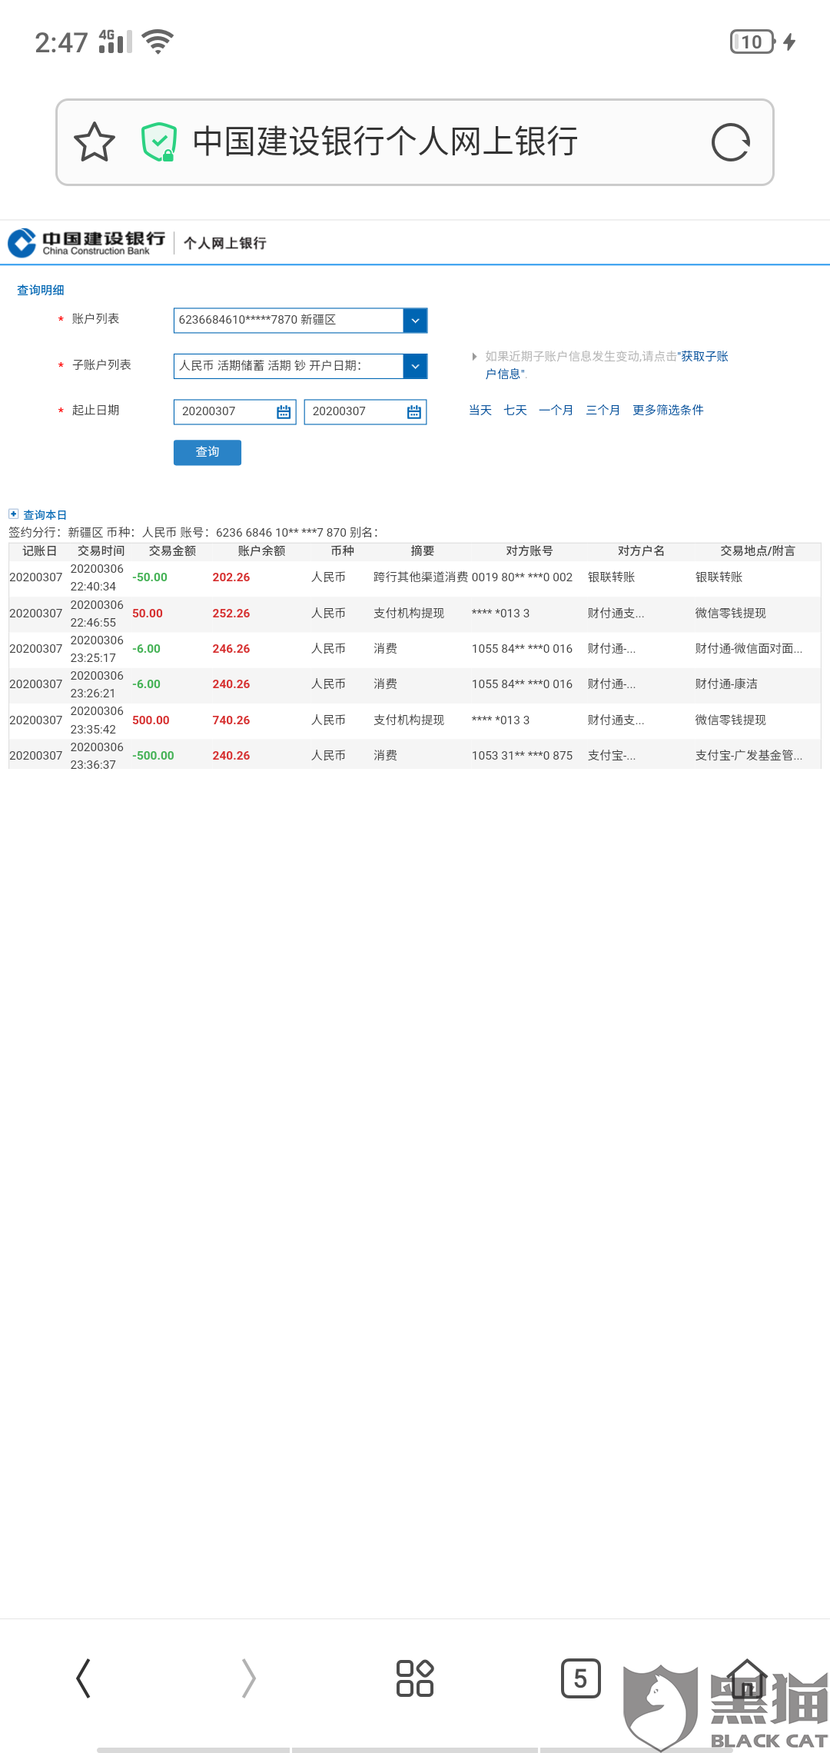
Task: Click the 23:35:42 transaction time
Action: tap(93, 730)
